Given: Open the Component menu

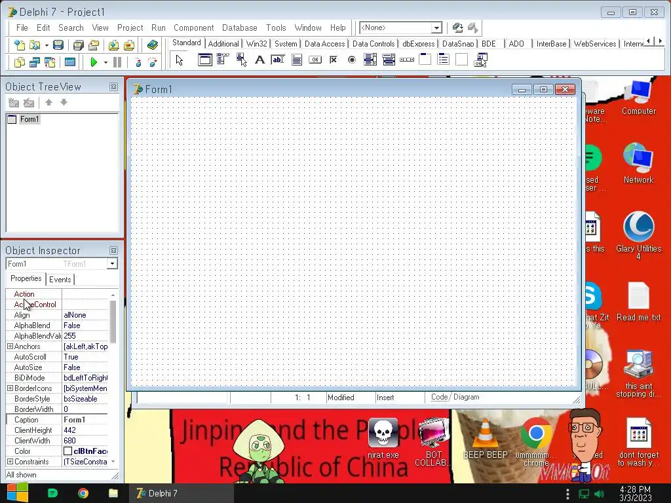Looking at the screenshot, I should pos(193,28).
